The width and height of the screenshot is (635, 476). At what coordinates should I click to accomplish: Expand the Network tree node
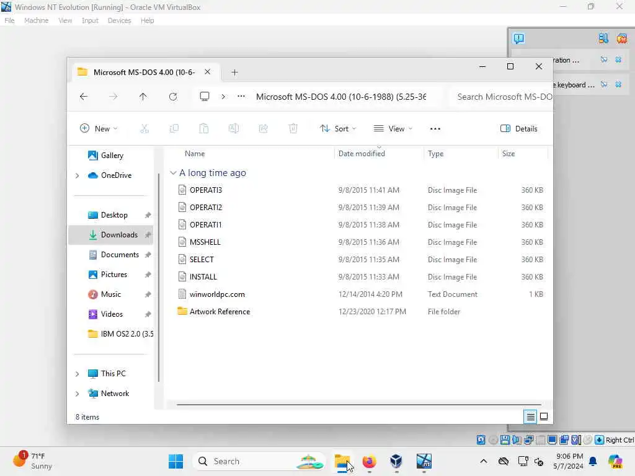click(77, 394)
